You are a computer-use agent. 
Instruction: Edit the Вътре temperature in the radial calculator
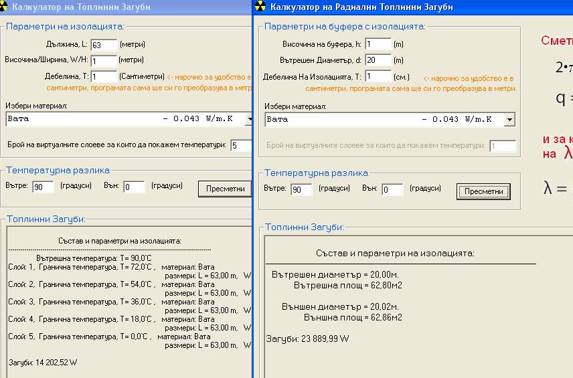pos(302,190)
